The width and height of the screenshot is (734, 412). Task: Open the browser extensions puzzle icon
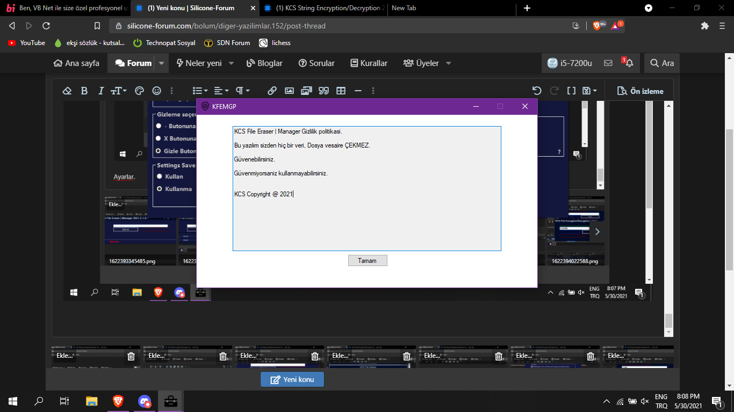point(705,26)
